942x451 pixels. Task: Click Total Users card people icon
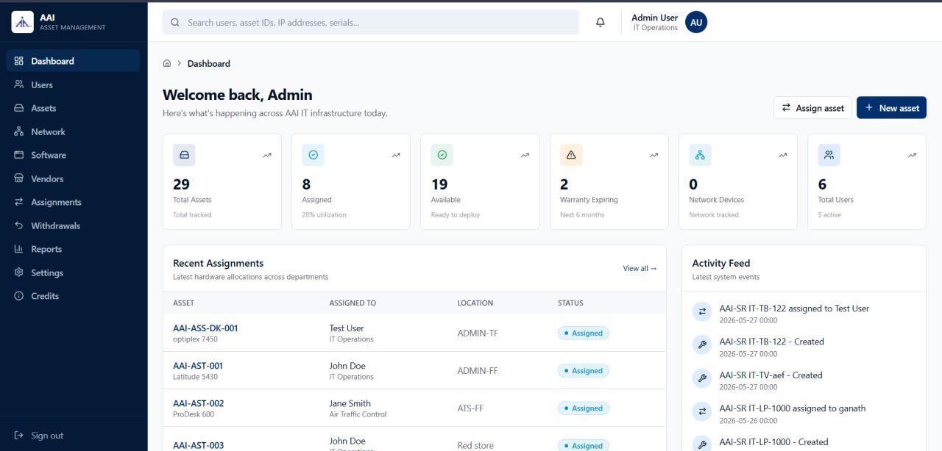pyautogui.click(x=829, y=155)
